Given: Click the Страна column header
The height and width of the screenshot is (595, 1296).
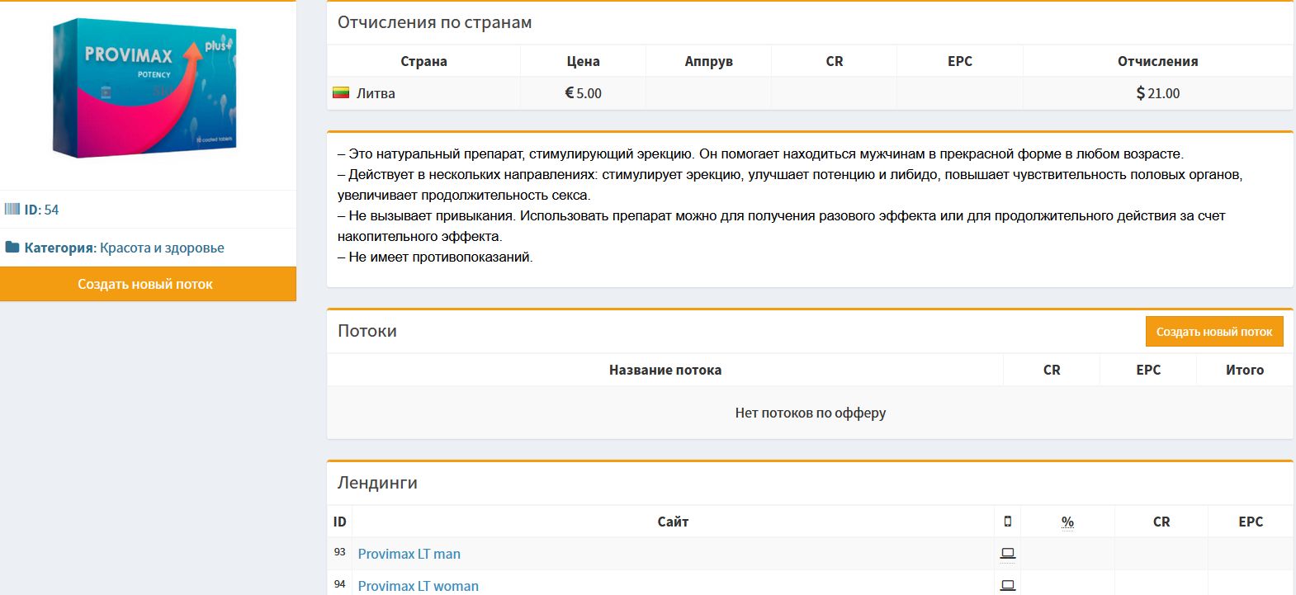Looking at the screenshot, I should click(x=423, y=61).
